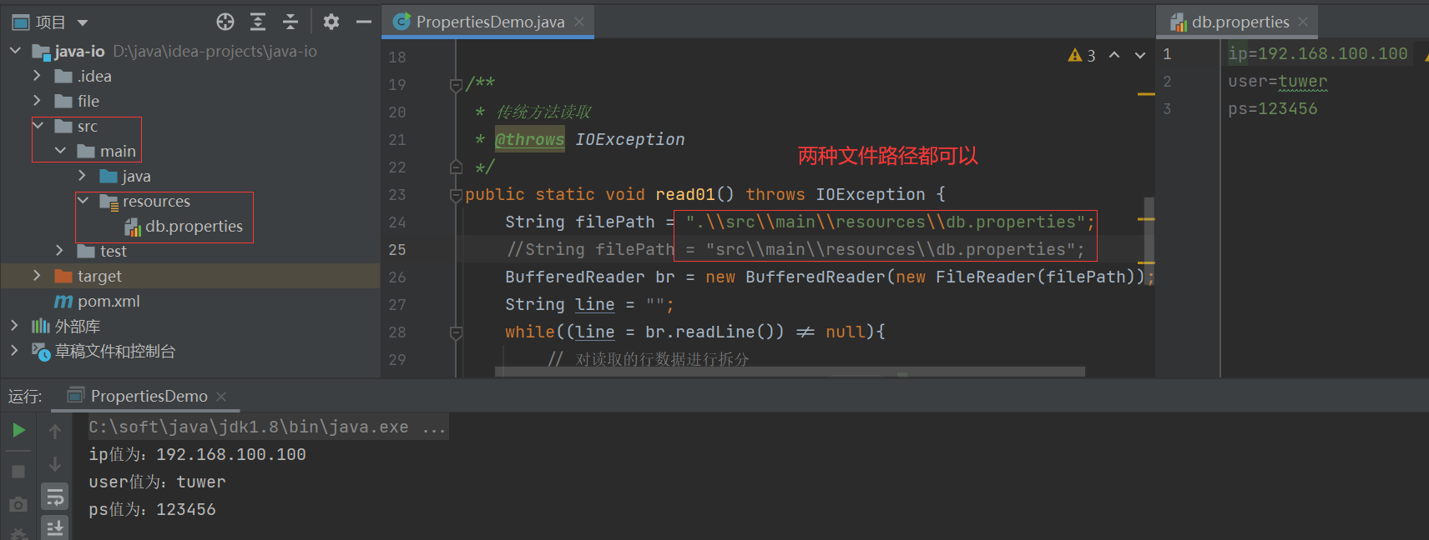
Task: Collapse the resources folder
Action: pos(83,201)
